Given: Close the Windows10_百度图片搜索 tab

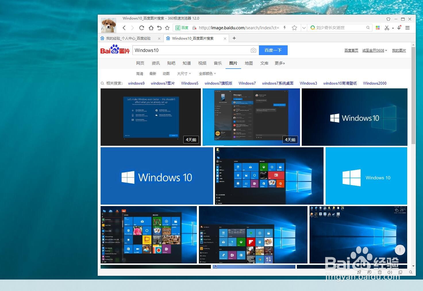Looking at the screenshot, I should 225,38.
